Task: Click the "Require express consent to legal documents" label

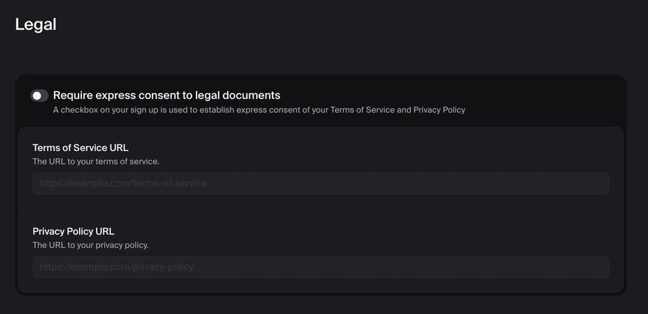Action: point(167,95)
